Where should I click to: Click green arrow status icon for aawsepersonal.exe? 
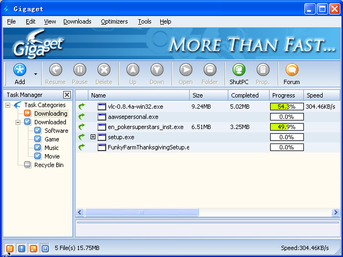point(81,117)
